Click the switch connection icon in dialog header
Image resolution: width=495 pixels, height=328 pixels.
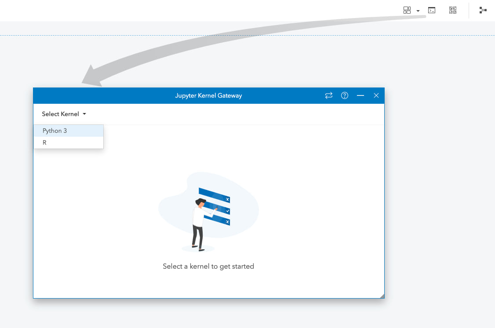329,95
